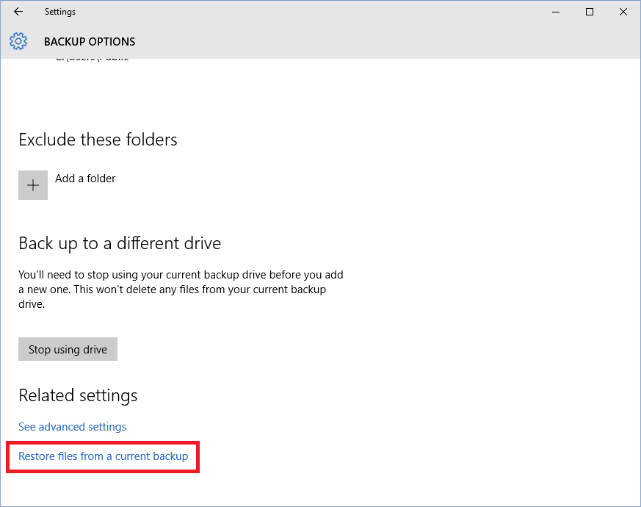Click the back arrow in the title bar
Image resolution: width=641 pixels, height=507 pixels.
point(18,12)
